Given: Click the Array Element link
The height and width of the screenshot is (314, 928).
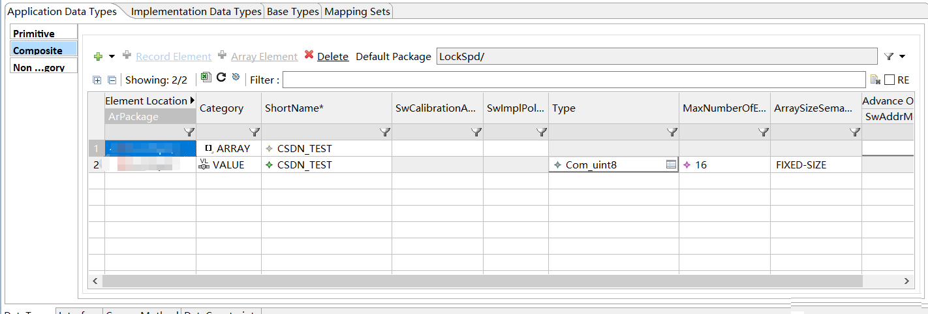Looking at the screenshot, I should [x=264, y=57].
